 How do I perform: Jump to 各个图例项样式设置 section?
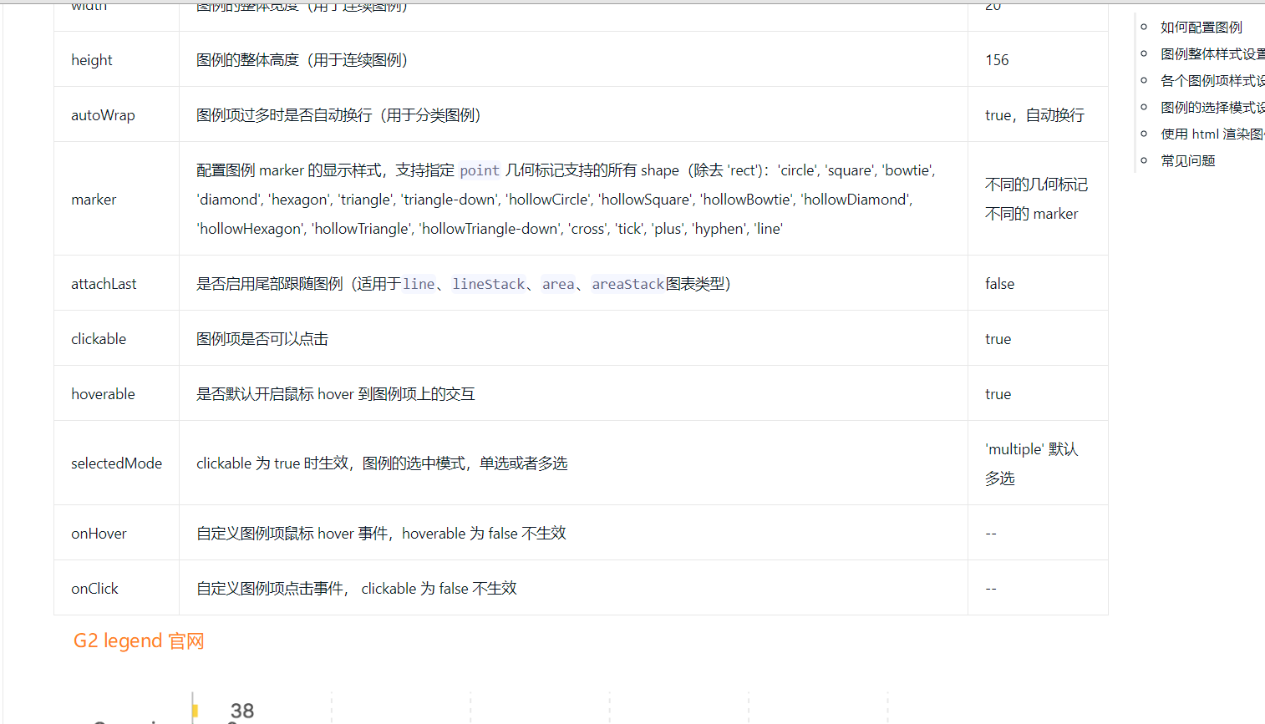(x=1212, y=81)
